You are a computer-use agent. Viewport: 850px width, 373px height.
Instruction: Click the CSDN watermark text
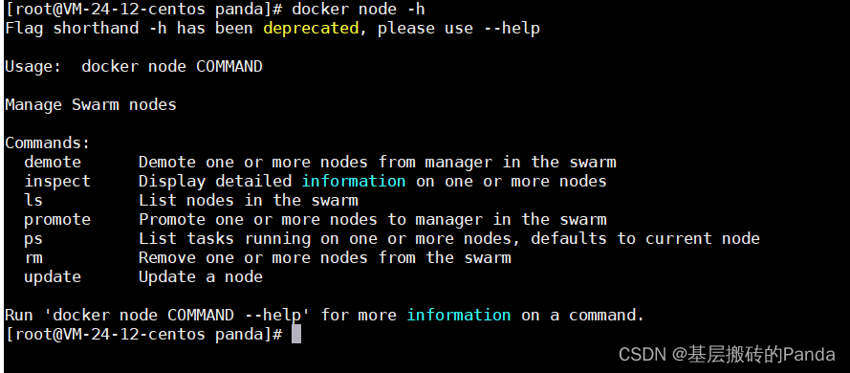click(727, 355)
